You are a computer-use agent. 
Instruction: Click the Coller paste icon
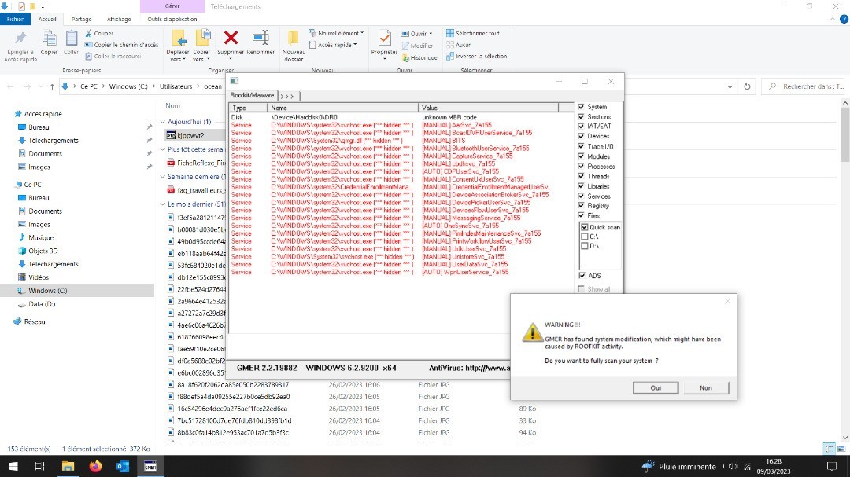point(71,39)
